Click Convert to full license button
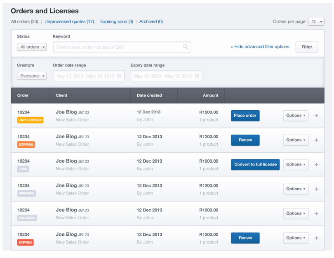The image size is (334, 258). pos(255,165)
